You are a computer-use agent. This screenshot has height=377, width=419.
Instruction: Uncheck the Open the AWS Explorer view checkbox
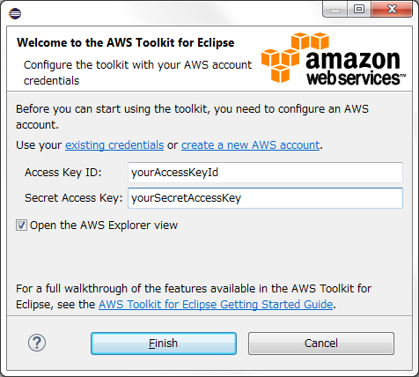coord(21,225)
